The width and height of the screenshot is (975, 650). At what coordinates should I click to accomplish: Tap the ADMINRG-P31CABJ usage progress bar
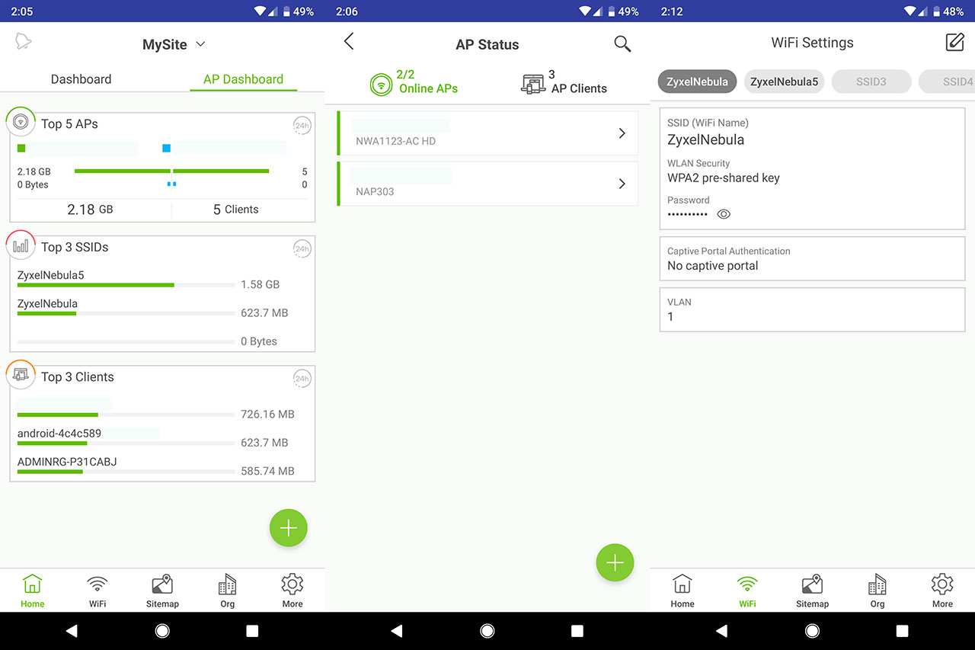point(126,472)
